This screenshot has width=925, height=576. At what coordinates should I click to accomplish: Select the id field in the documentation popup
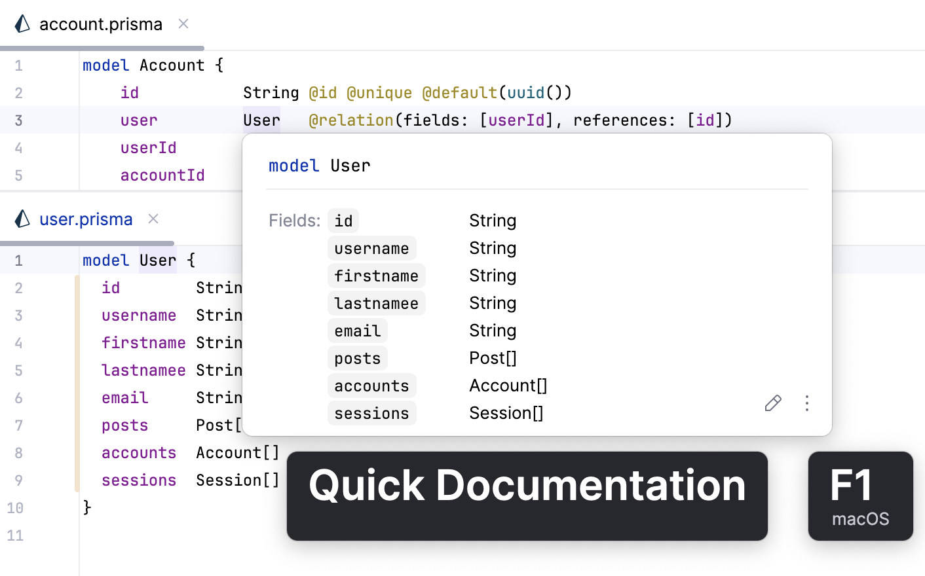343,221
